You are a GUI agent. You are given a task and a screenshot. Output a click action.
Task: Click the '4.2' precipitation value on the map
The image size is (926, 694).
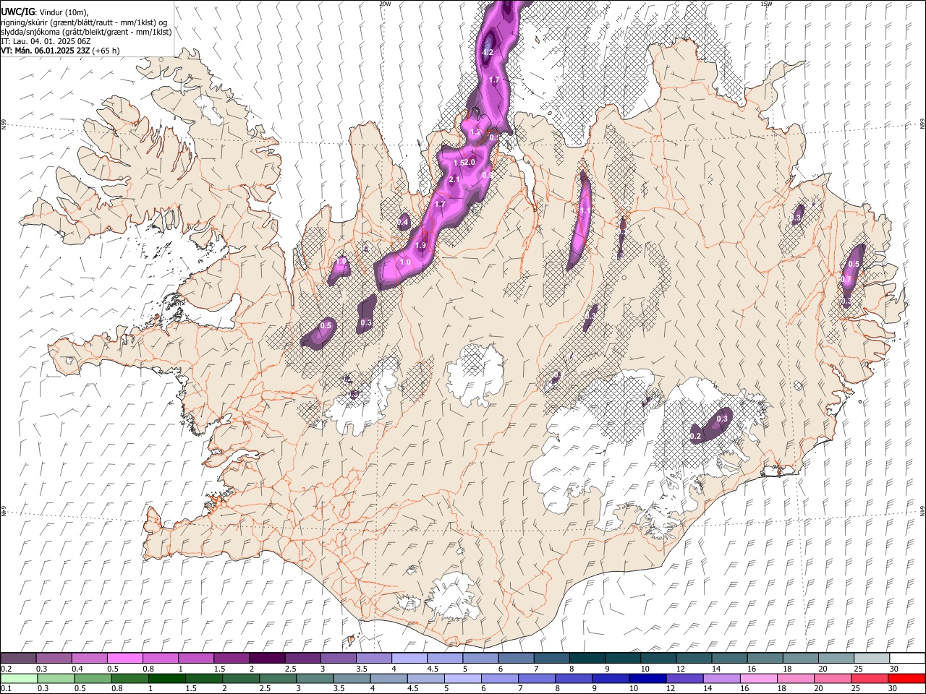click(x=488, y=52)
